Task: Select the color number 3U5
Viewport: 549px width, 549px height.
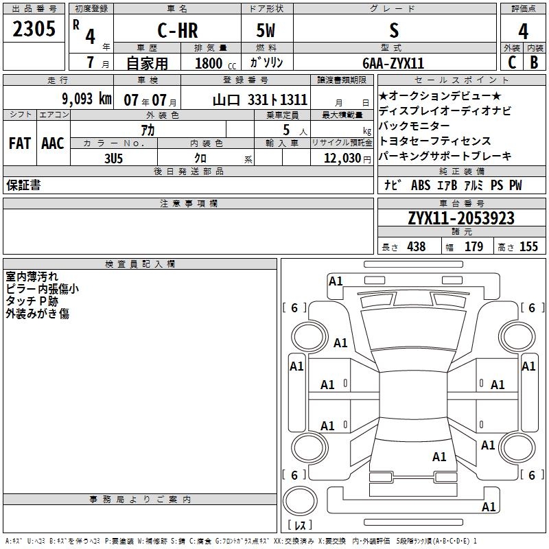Action: click(113, 159)
